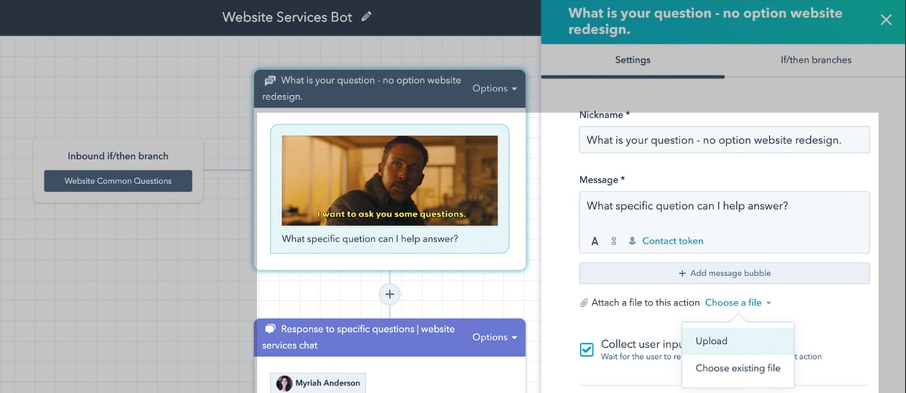Click the contact token person icon
This screenshot has height=393, width=906.
click(x=633, y=241)
